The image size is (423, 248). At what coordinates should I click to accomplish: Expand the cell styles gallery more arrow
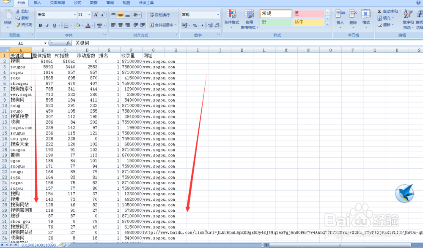click(x=327, y=24)
